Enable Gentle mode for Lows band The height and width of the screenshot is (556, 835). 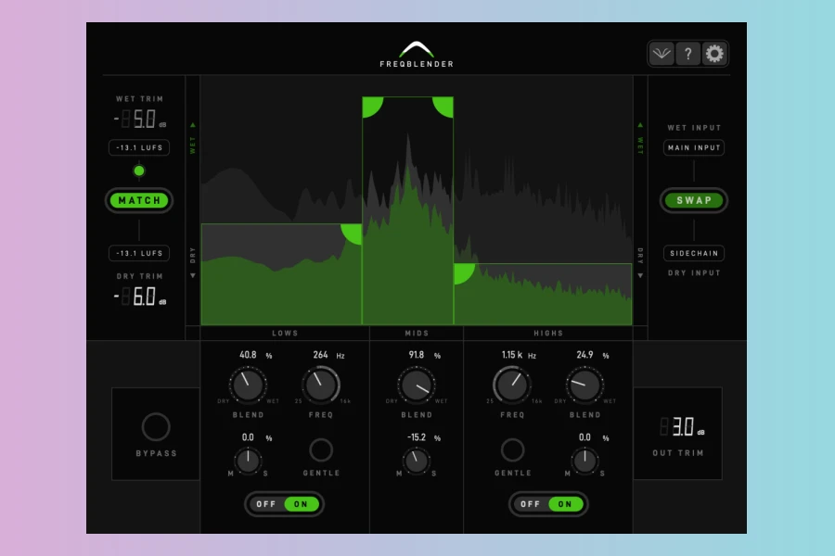point(321,450)
